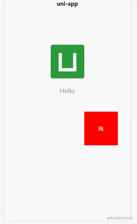Select the uni-app navigation bar title
The height and width of the screenshot is (224, 137).
[x=67, y=4]
